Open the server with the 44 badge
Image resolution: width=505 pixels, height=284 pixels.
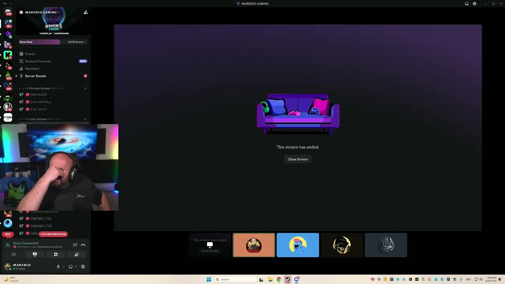[8, 65]
